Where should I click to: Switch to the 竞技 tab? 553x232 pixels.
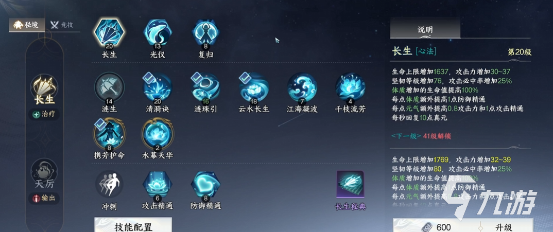(62, 25)
